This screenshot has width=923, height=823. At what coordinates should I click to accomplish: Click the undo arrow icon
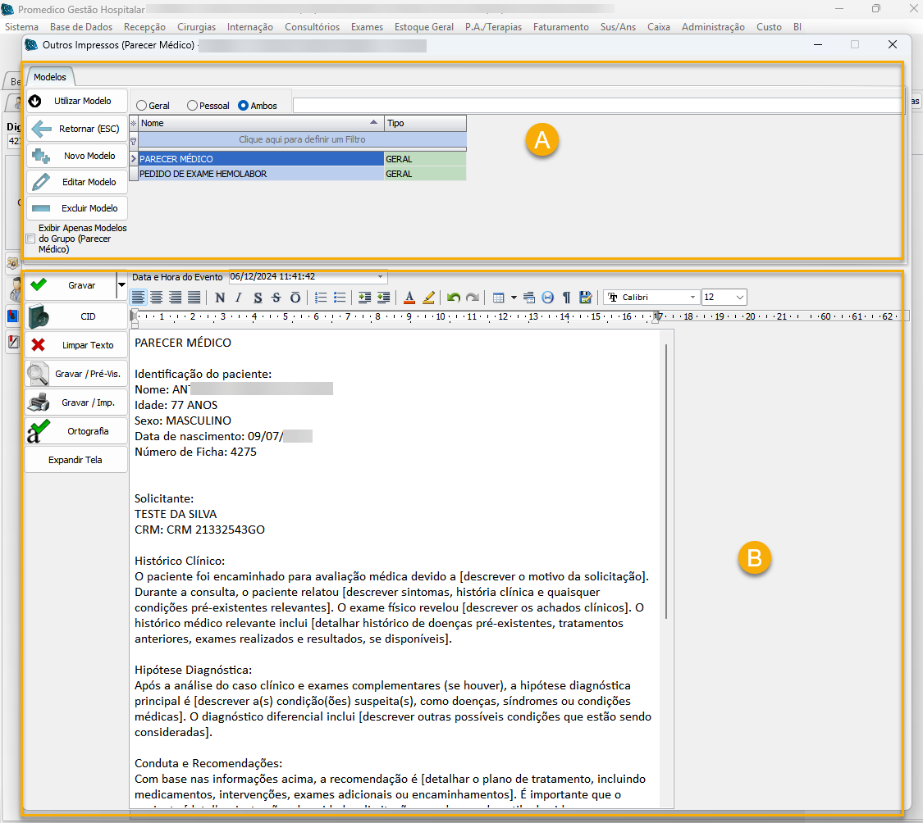tap(453, 298)
